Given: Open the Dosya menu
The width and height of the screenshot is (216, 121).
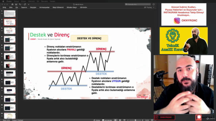Looking at the screenshot, I should (x=16, y=1).
